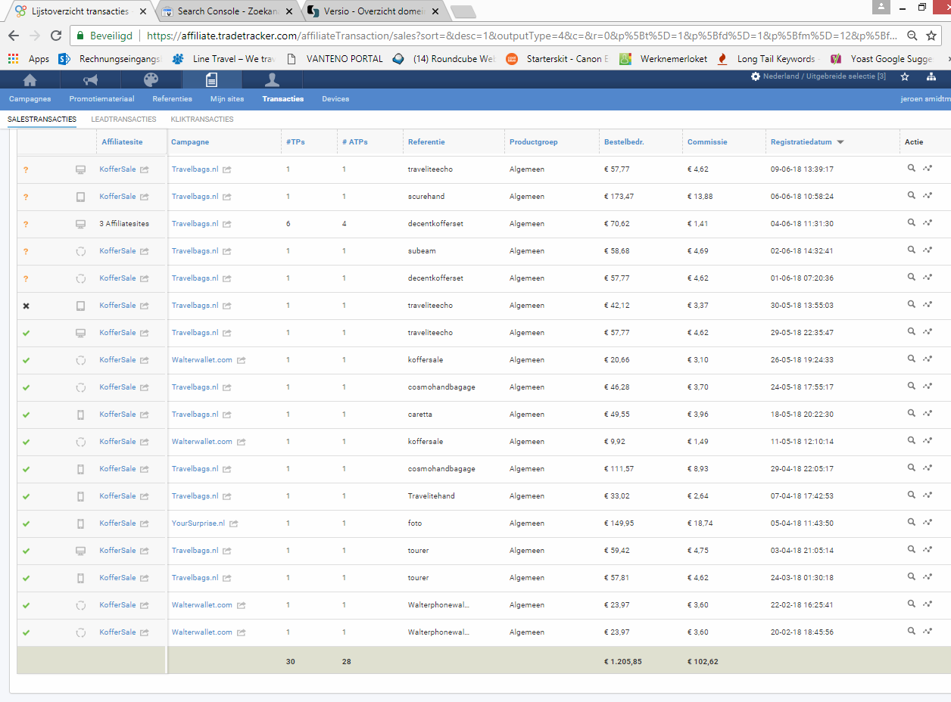Open magnifier details for the 04-06-18 transaction
The width and height of the screenshot is (951, 702).
[912, 223]
